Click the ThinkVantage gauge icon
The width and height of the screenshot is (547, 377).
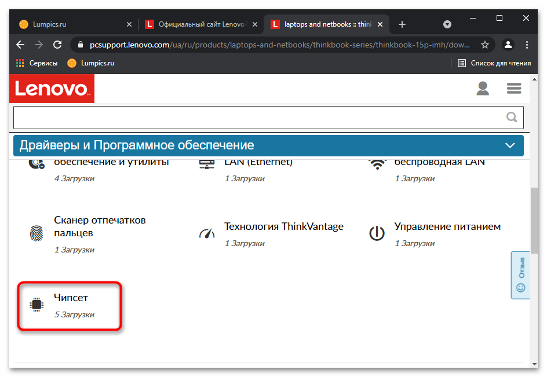pyautogui.click(x=207, y=233)
